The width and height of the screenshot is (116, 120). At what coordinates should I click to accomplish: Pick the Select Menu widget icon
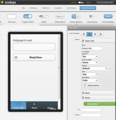point(60,16)
